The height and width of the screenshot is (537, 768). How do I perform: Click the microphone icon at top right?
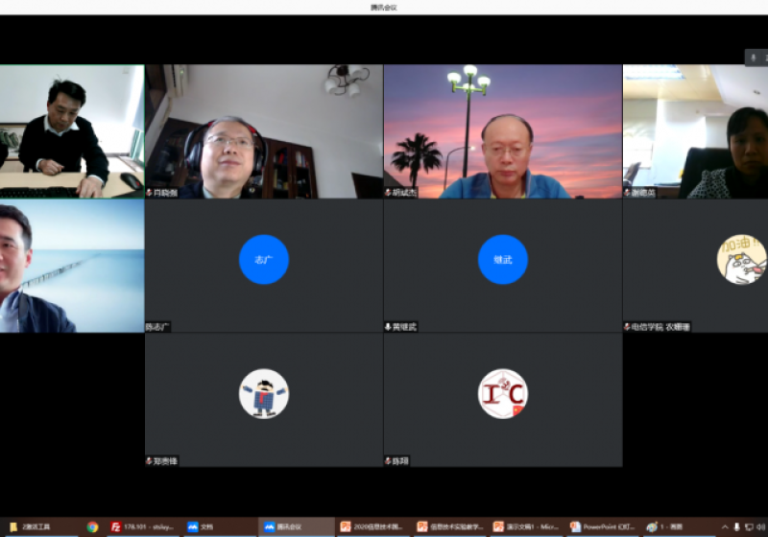pyautogui.click(x=754, y=58)
